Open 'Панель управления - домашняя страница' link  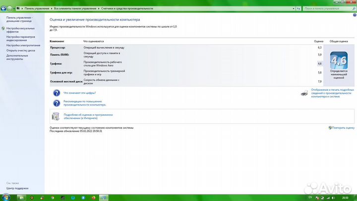[x=19, y=19]
